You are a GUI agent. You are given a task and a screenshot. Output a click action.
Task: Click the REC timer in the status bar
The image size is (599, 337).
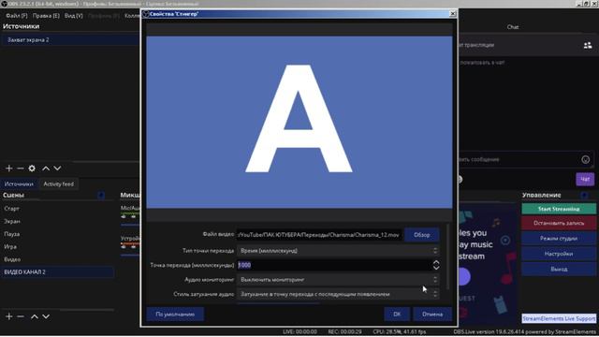click(x=344, y=331)
